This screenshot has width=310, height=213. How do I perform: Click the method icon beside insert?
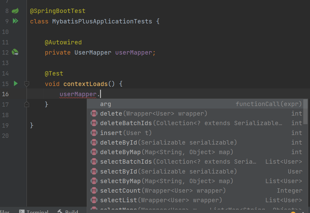click(x=94, y=133)
